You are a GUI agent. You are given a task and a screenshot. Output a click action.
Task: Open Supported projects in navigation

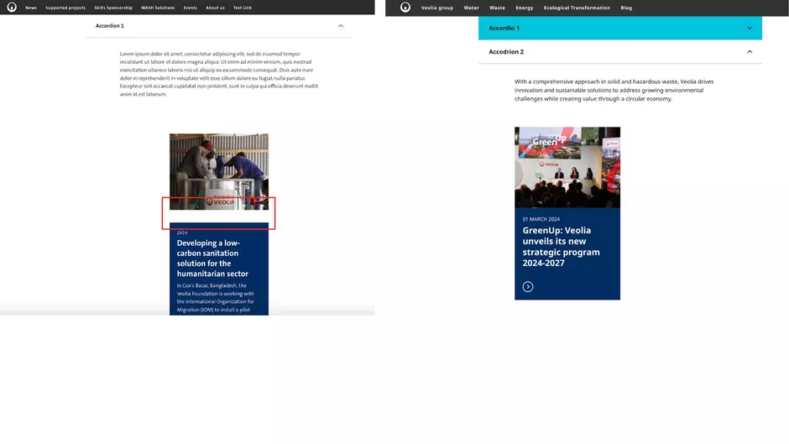tap(65, 8)
